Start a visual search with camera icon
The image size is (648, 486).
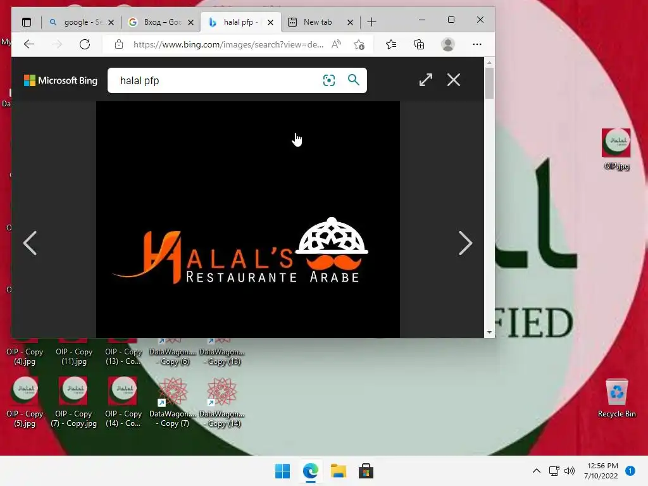329,80
